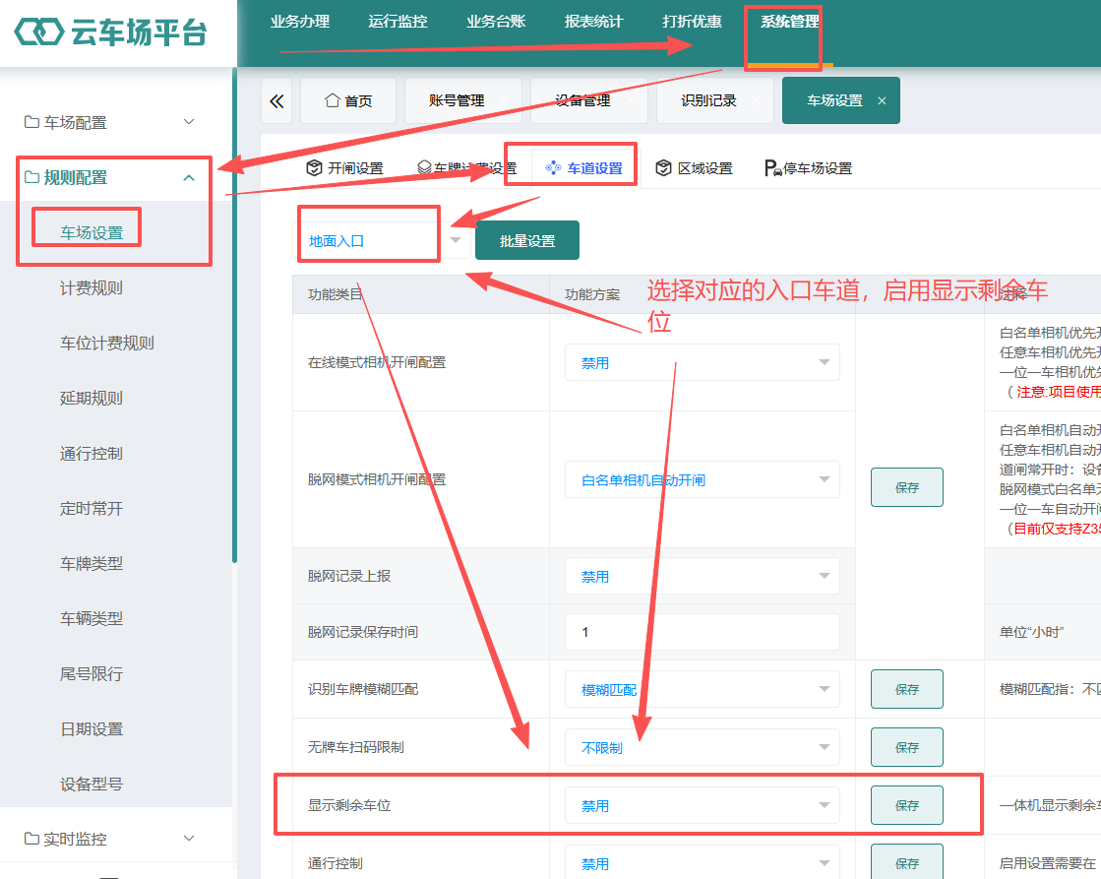Click the 停车场设置 parking icon
Screen dimensions: 1101x879
click(x=772, y=168)
